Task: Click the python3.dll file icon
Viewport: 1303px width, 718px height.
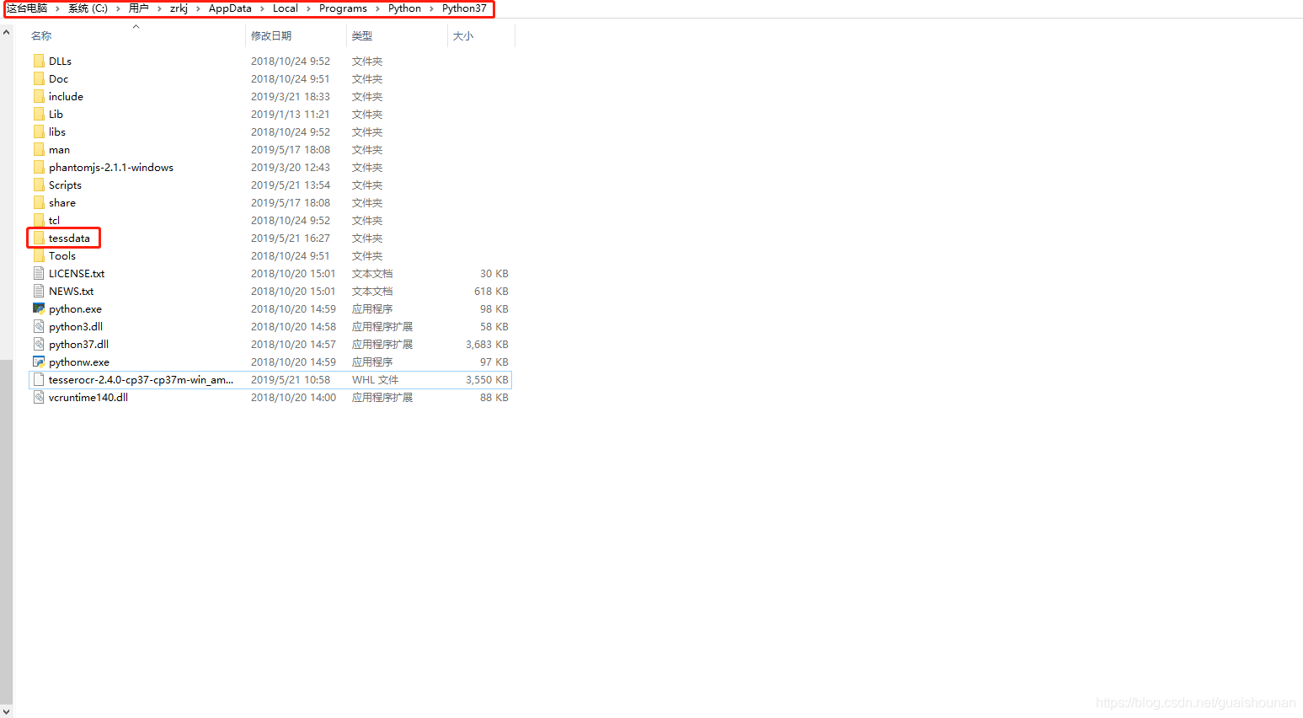Action: pos(39,326)
